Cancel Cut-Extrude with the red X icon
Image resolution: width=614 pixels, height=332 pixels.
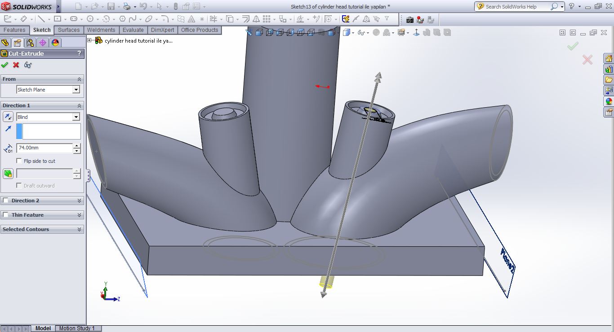coord(16,65)
